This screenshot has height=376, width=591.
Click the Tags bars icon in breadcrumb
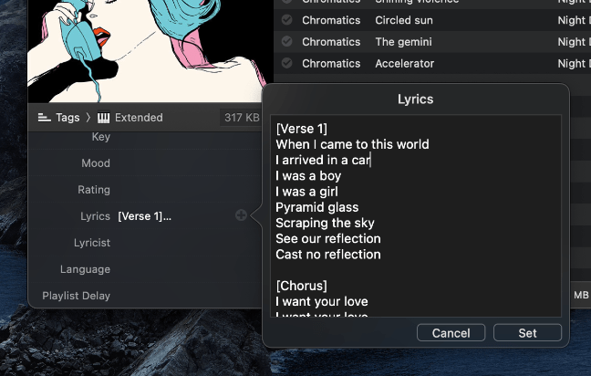44,118
